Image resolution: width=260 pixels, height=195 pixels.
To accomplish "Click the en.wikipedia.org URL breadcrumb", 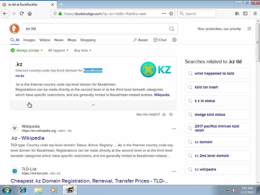I will pos(47,131).
